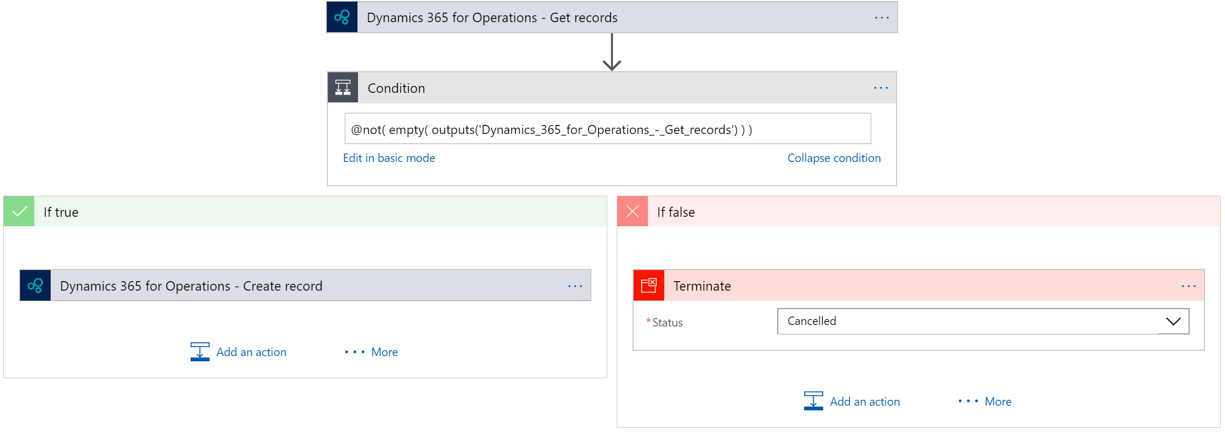
Task: Click the condition expression input field
Action: coord(608,128)
